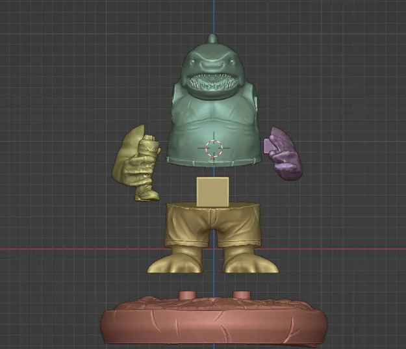
Task: Select the olive arm holding a figure
Action: tap(136, 163)
